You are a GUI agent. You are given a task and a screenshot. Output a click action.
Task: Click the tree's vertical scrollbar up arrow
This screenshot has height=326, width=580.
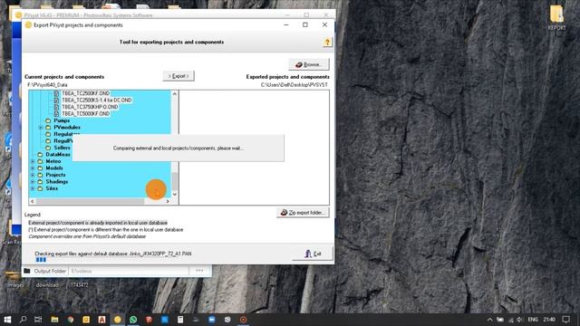175,94
